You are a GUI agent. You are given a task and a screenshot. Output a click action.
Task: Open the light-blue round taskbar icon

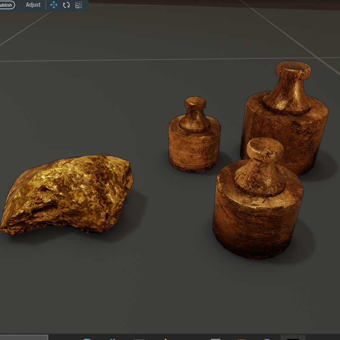(x=87, y=339)
